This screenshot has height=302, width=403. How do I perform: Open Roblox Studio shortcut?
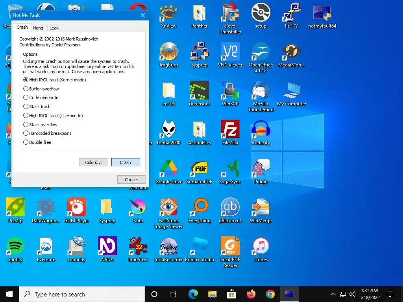200,250
